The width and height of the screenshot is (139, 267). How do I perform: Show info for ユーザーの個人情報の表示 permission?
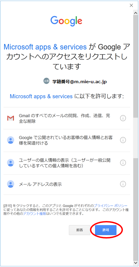123,163
